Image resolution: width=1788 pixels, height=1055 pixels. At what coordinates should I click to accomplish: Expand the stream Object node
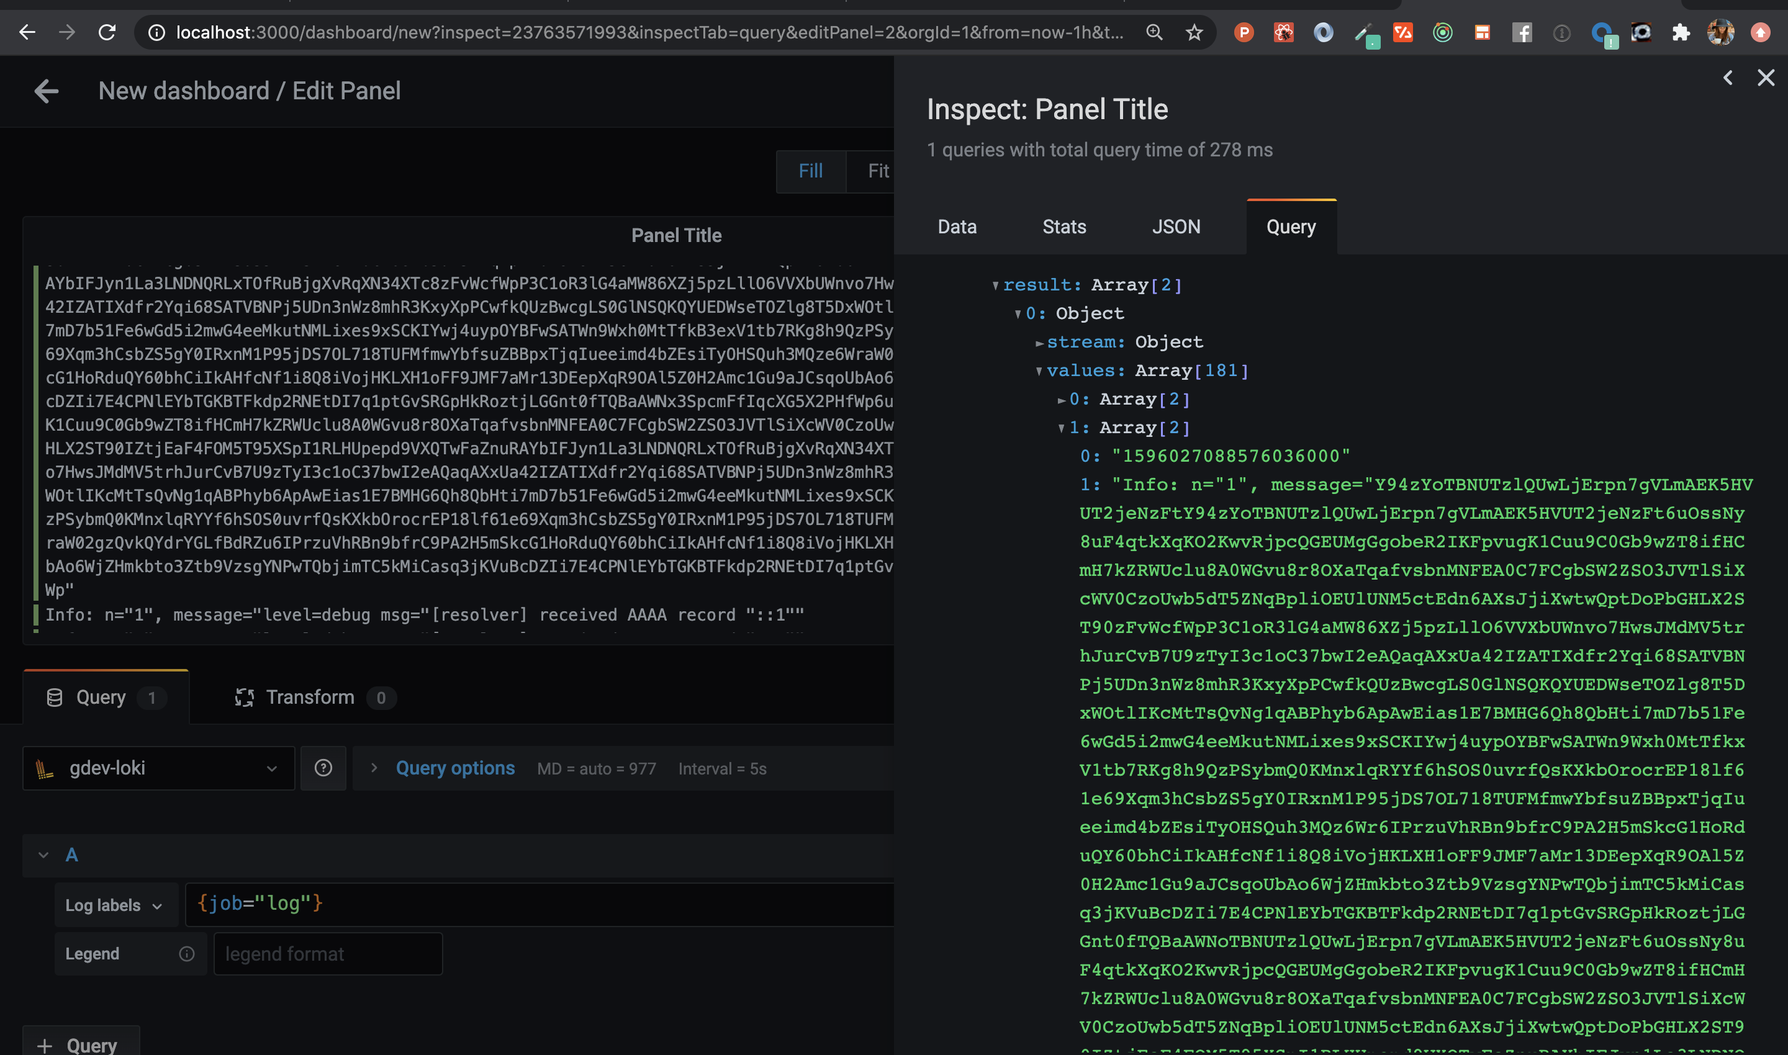[1039, 343]
